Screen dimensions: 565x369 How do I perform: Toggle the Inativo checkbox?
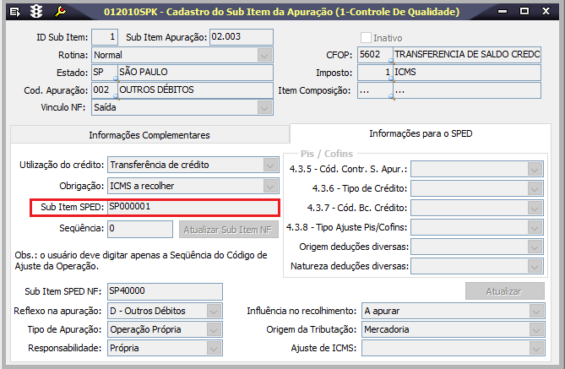tap(367, 38)
